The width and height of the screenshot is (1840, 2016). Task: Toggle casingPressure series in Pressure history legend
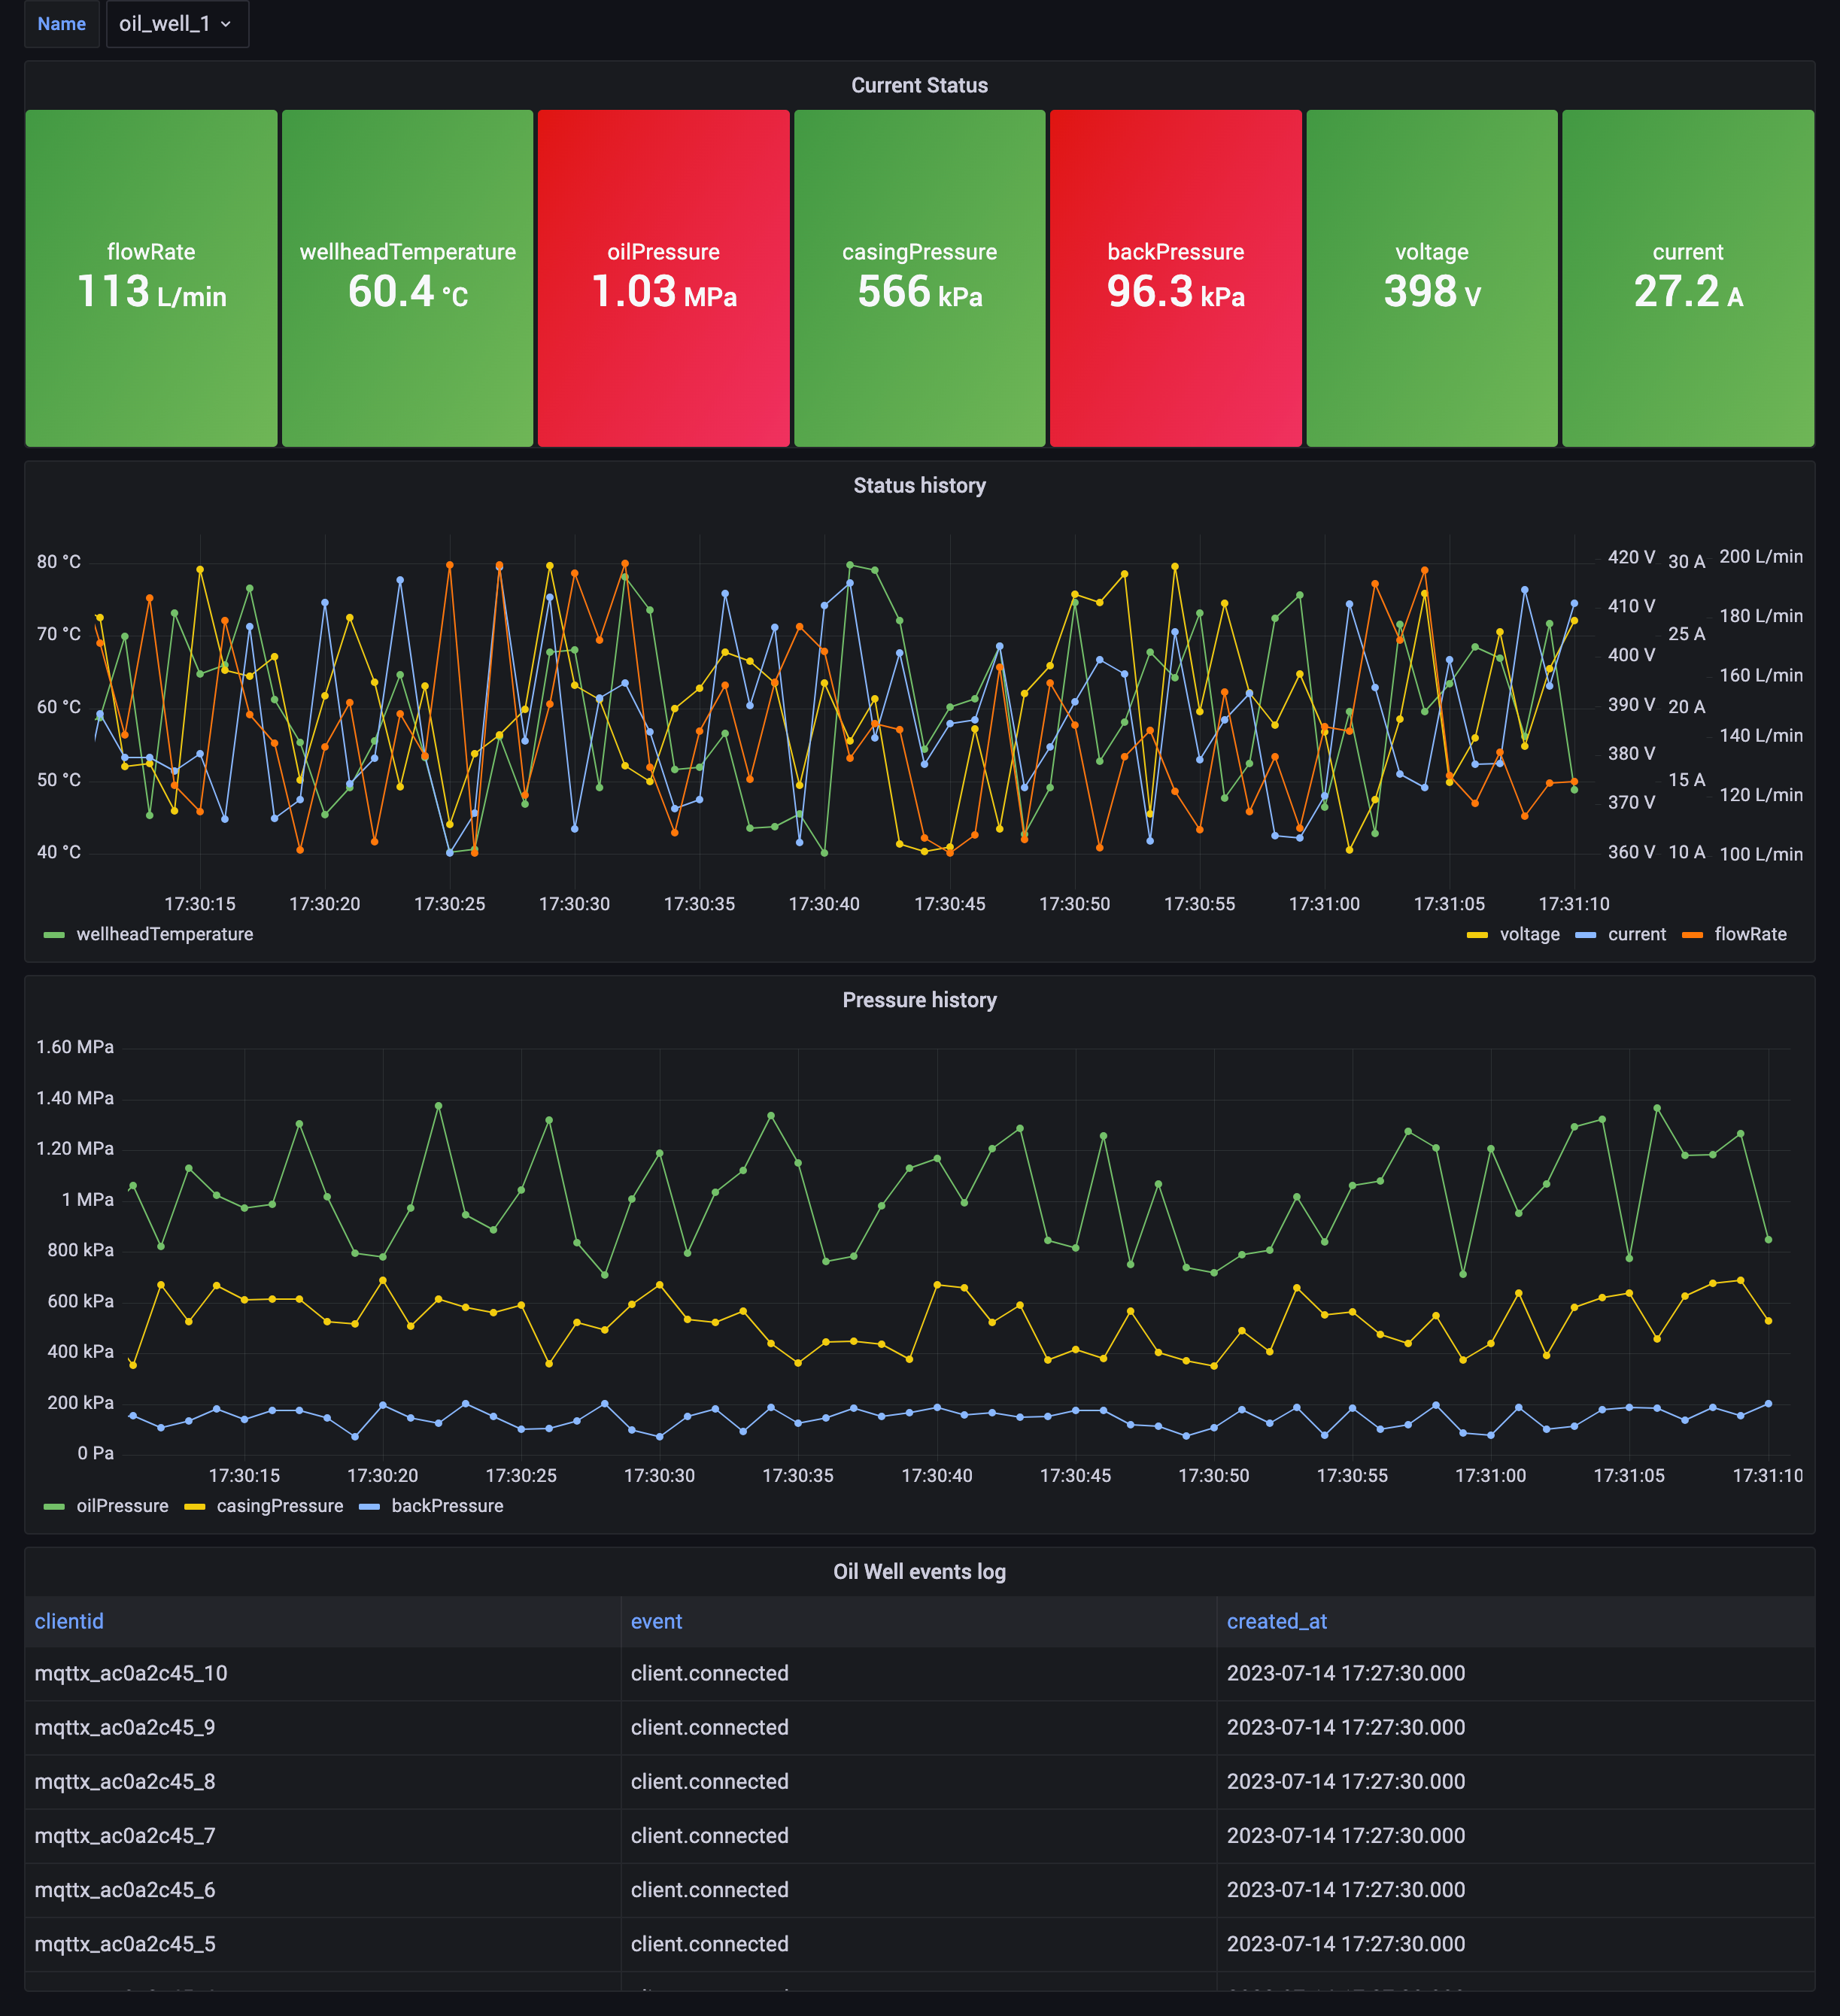[x=280, y=1506]
